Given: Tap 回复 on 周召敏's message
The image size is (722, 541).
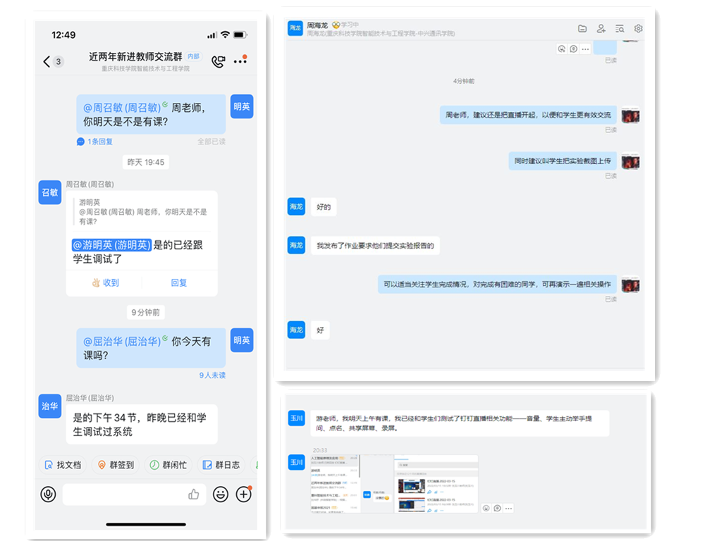Looking at the screenshot, I should (x=179, y=282).
